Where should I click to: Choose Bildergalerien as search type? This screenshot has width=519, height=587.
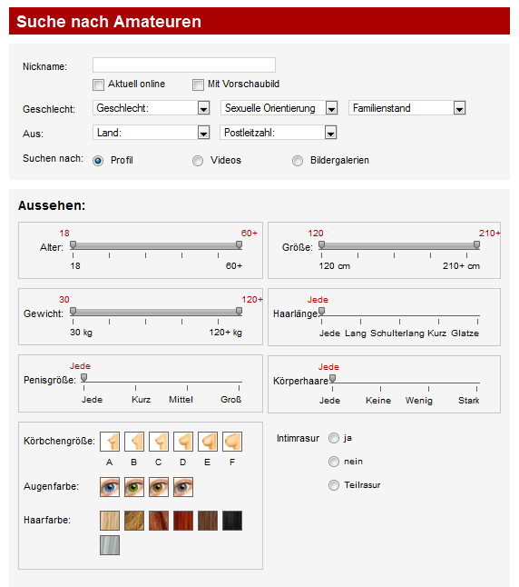coord(298,161)
